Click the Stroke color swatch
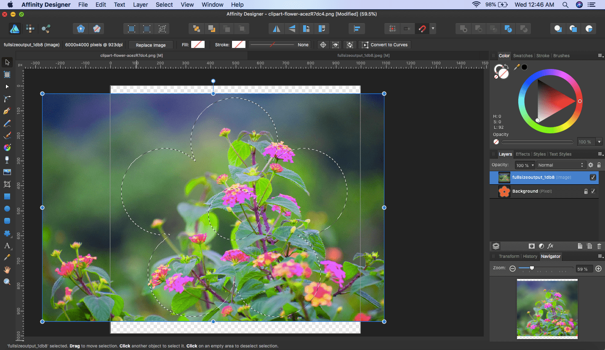The height and width of the screenshot is (350, 605). tap(239, 45)
